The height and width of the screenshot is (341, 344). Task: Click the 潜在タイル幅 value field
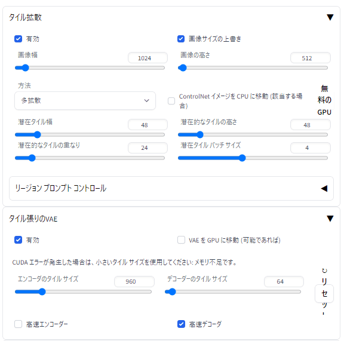pyautogui.click(x=148, y=125)
